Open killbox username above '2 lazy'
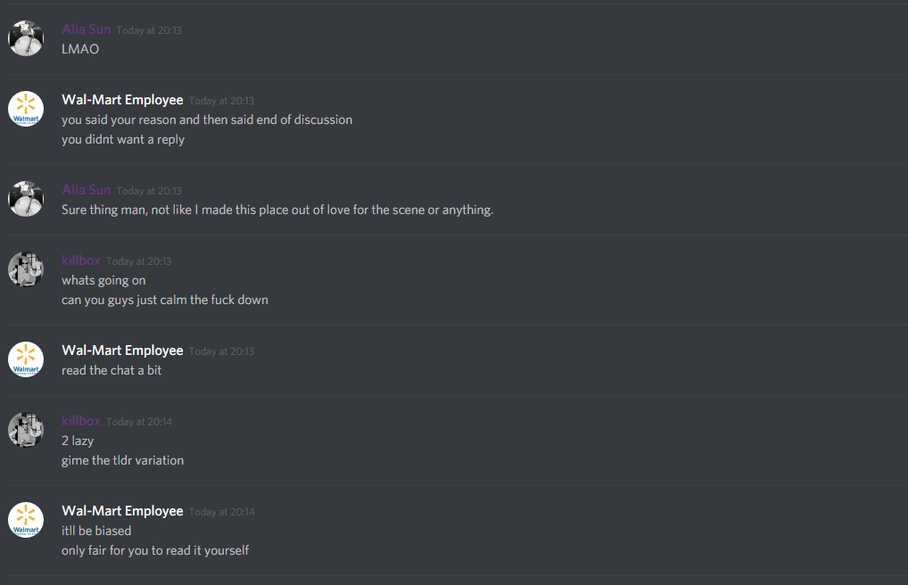908x585 pixels. [x=81, y=421]
